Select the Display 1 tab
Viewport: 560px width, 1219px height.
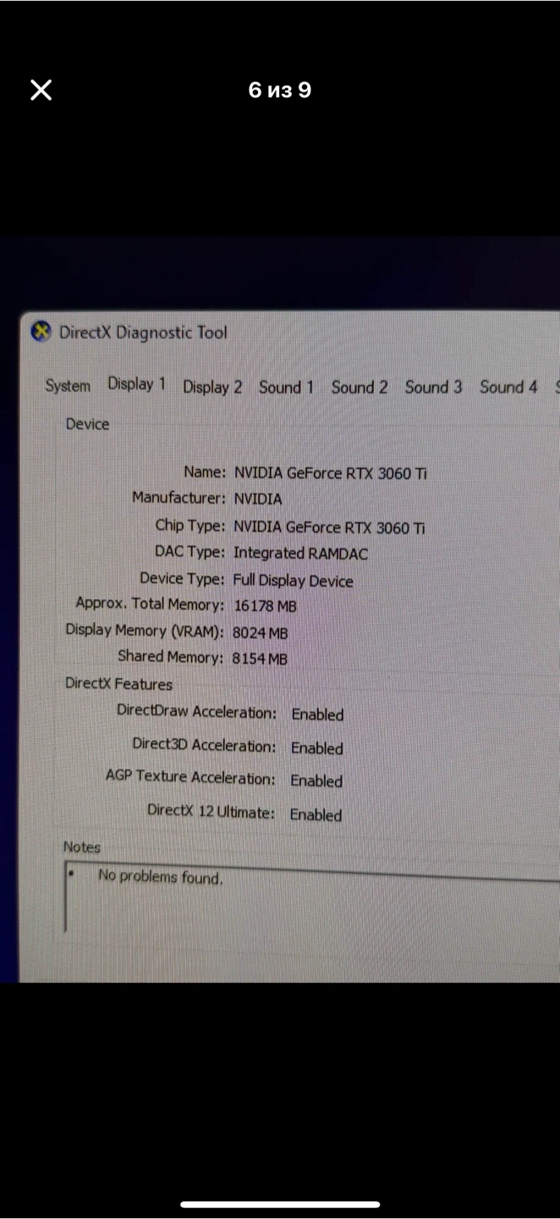coord(136,384)
